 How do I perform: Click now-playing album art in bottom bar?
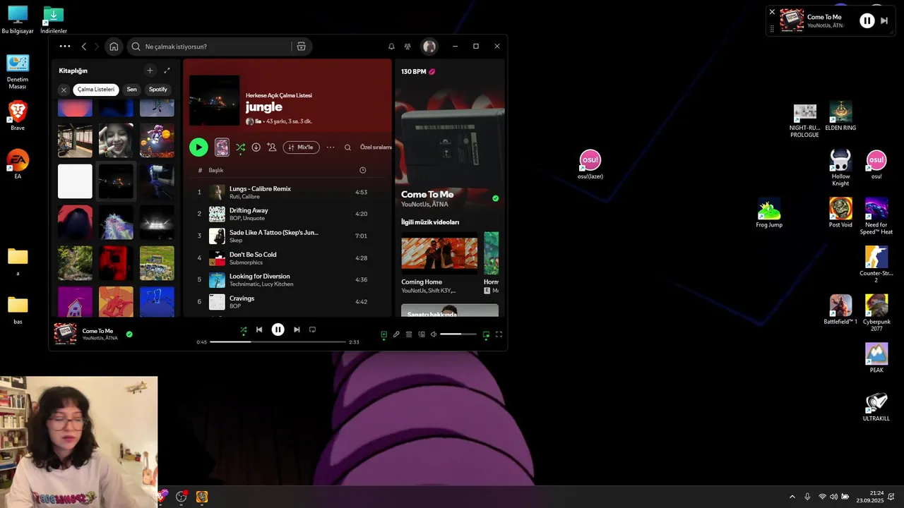pos(65,334)
